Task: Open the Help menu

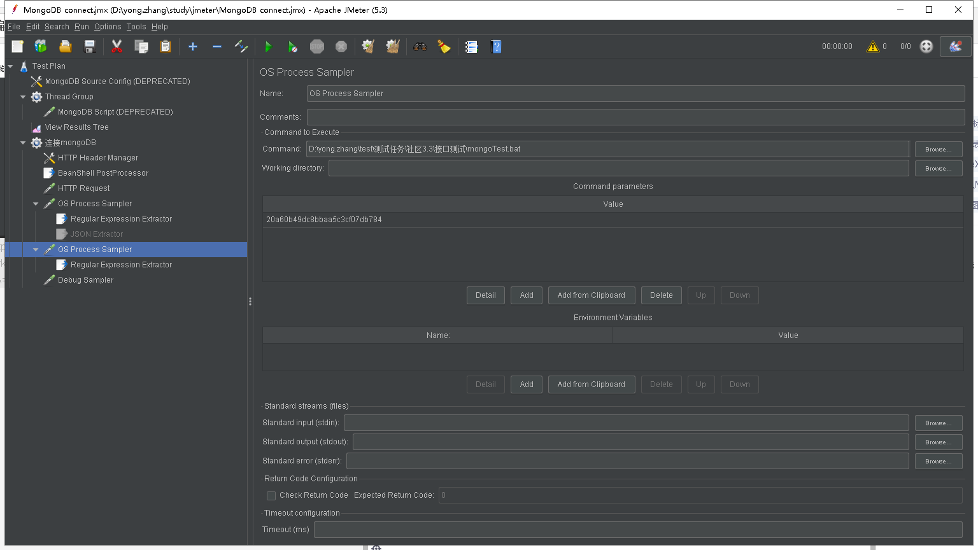Action: tap(160, 27)
